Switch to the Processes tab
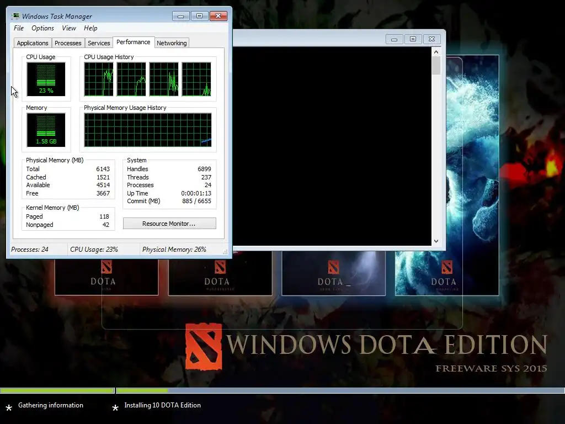The image size is (565, 424). [68, 43]
